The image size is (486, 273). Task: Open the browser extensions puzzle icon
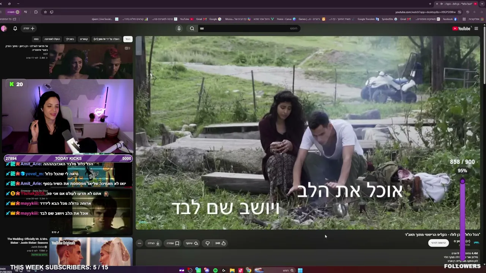(36, 12)
